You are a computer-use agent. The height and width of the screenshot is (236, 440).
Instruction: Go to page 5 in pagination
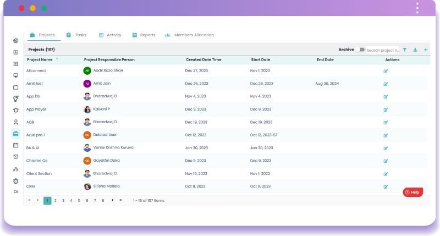tap(79, 200)
